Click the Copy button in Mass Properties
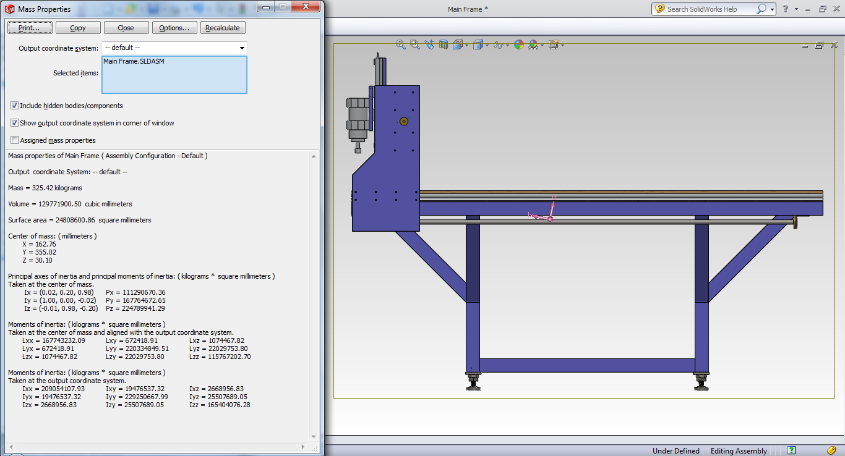The image size is (845, 456). coord(78,28)
